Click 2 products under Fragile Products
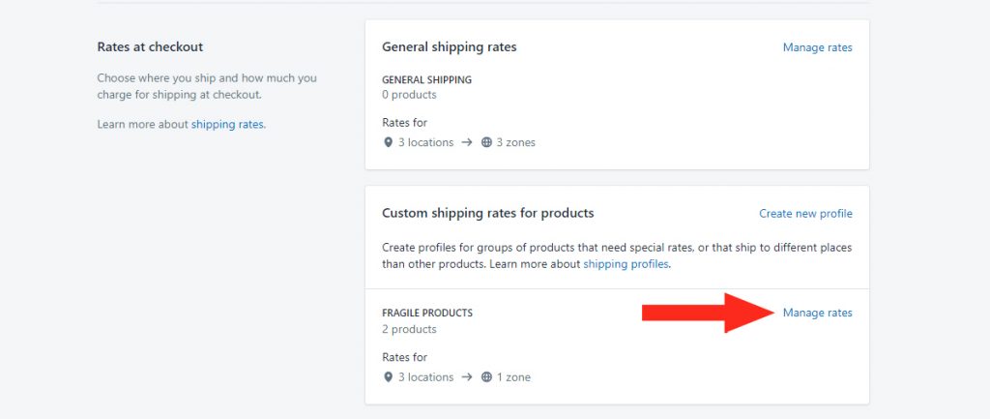 coord(409,329)
